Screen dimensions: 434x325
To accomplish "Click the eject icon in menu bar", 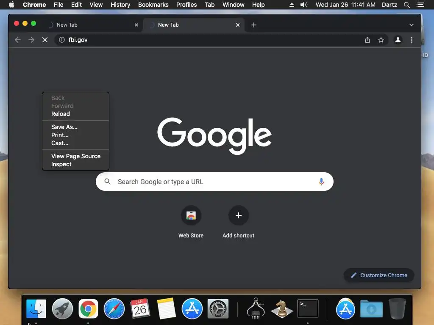I will tap(292, 5).
